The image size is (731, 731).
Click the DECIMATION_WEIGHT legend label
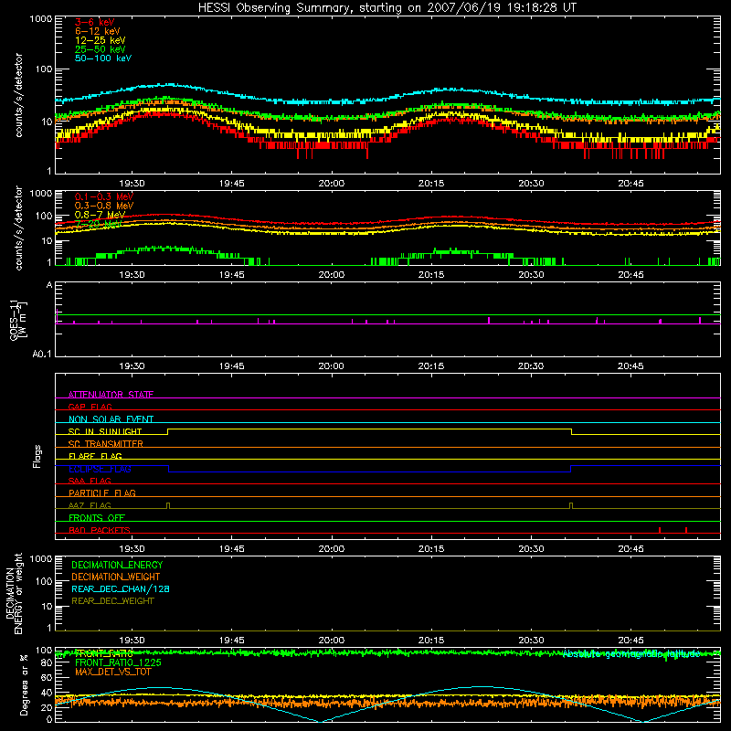(x=116, y=577)
